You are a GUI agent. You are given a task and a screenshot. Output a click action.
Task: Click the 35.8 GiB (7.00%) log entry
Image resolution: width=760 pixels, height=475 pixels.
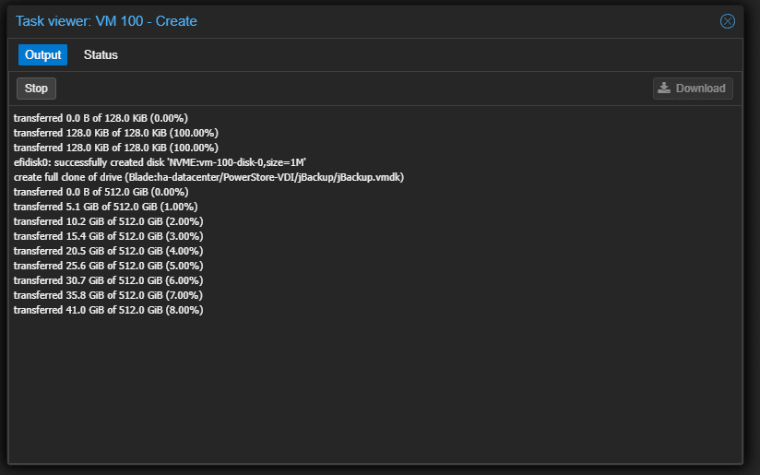(108, 295)
